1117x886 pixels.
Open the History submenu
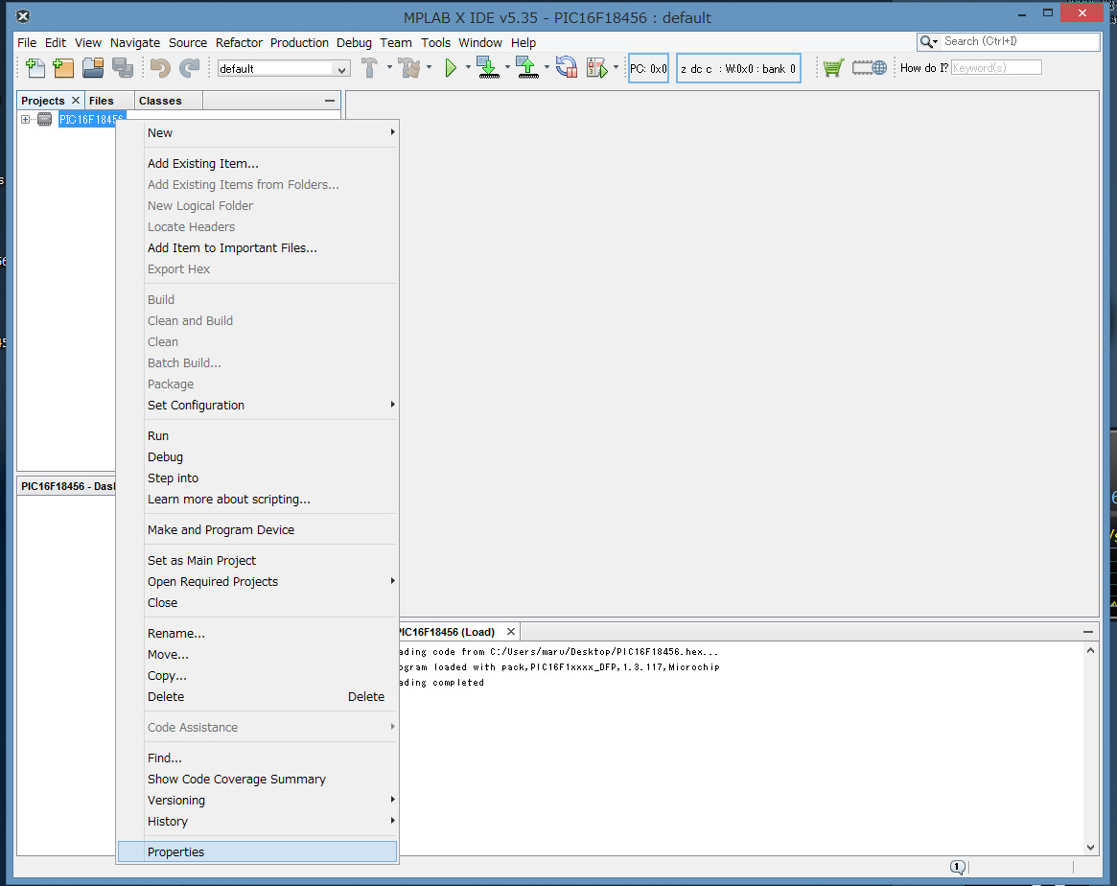(257, 821)
